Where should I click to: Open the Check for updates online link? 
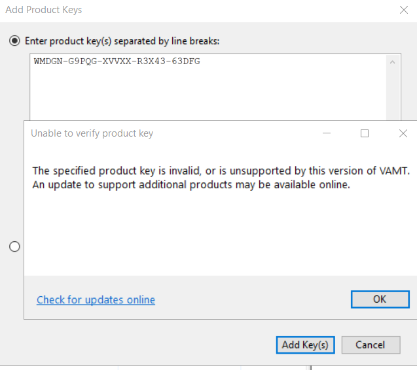[x=96, y=300]
